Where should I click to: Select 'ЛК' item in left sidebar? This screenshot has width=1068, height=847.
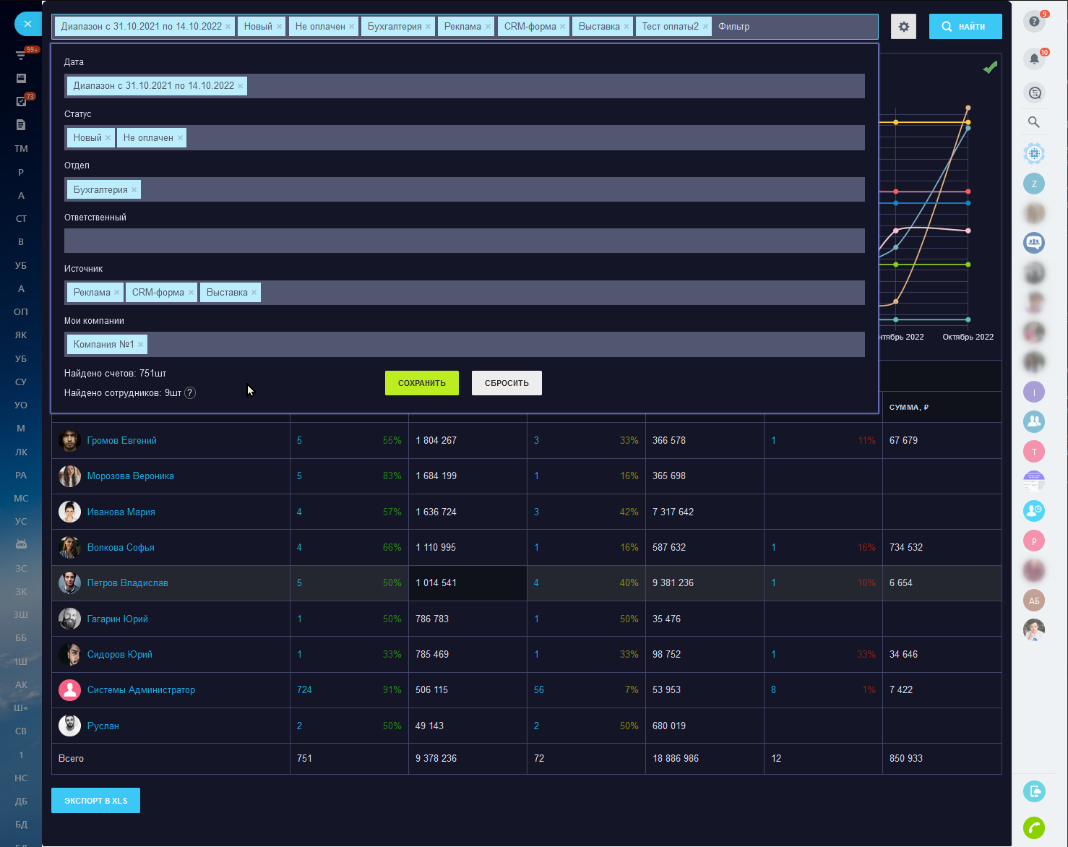[x=21, y=452]
